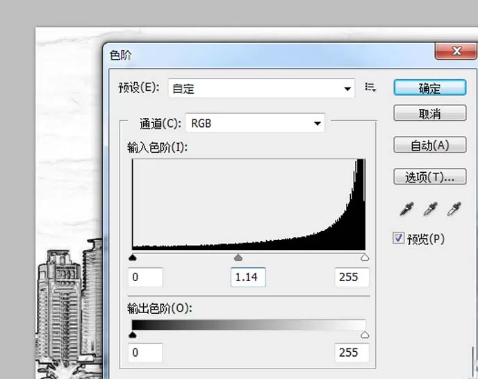
Task: Grab the input gray midtone slider
Action: 238,258
